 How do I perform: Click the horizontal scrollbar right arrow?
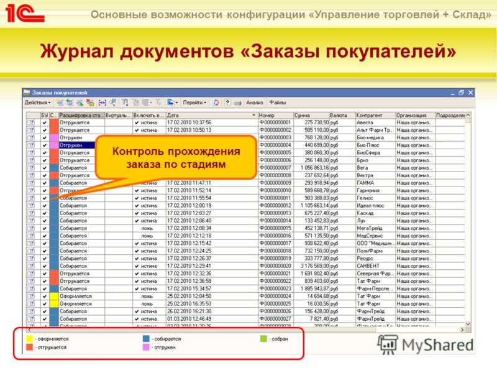[462, 330]
